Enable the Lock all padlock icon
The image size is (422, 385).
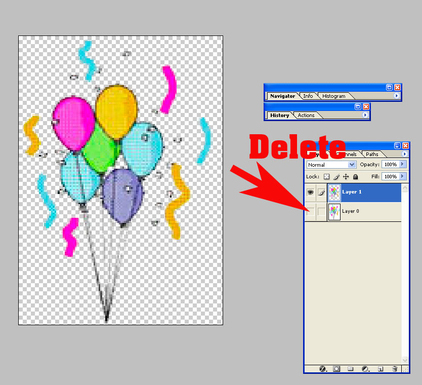tap(355, 177)
